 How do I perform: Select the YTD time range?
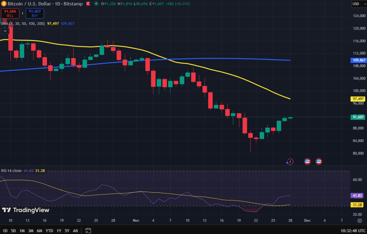(x=49, y=231)
